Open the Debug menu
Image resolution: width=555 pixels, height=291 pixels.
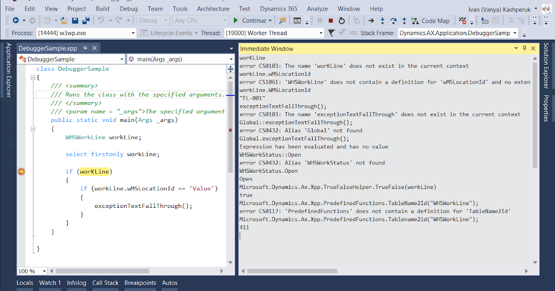coord(129,8)
